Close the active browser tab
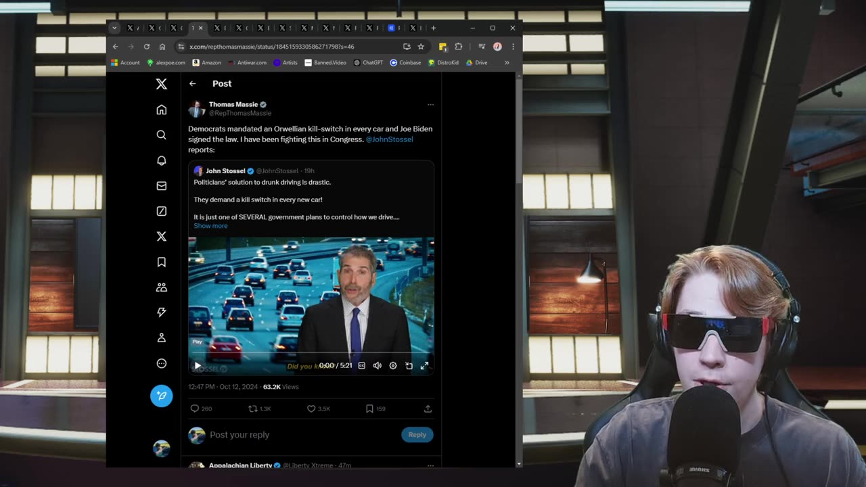The width and height of the screenshot is (866, 487). [200, 28]
